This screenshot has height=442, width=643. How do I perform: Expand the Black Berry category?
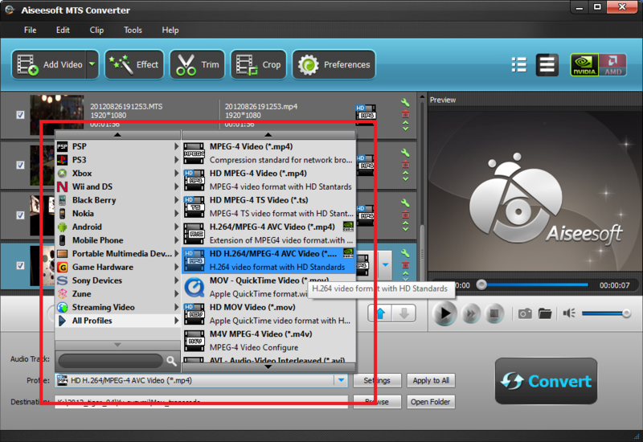118,200
